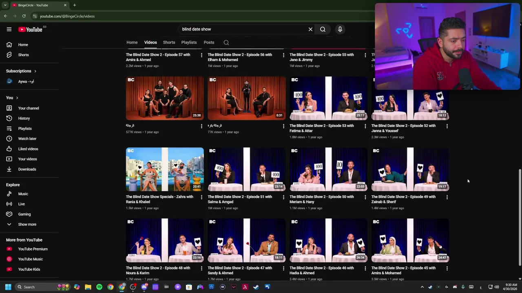This screenshot has width=522, height=293.
Task: Open video title Episode 49 with Zainab & Sherif
Action: pyautogui.click(x=403, y=199)
